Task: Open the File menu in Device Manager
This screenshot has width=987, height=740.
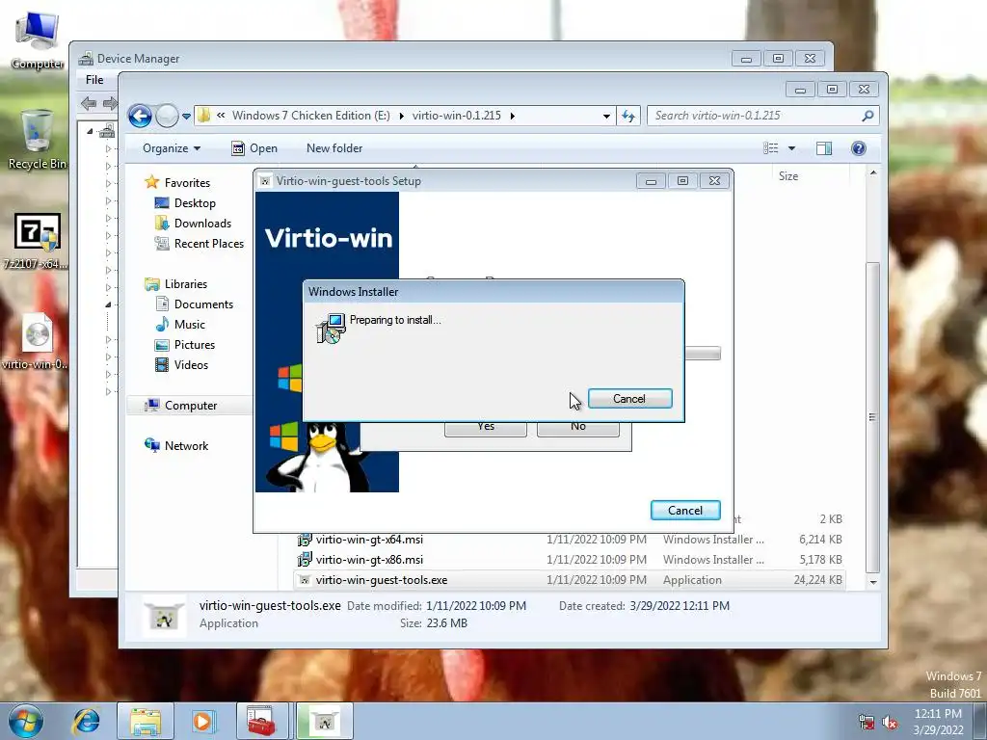Action: (x=94, y=80)
